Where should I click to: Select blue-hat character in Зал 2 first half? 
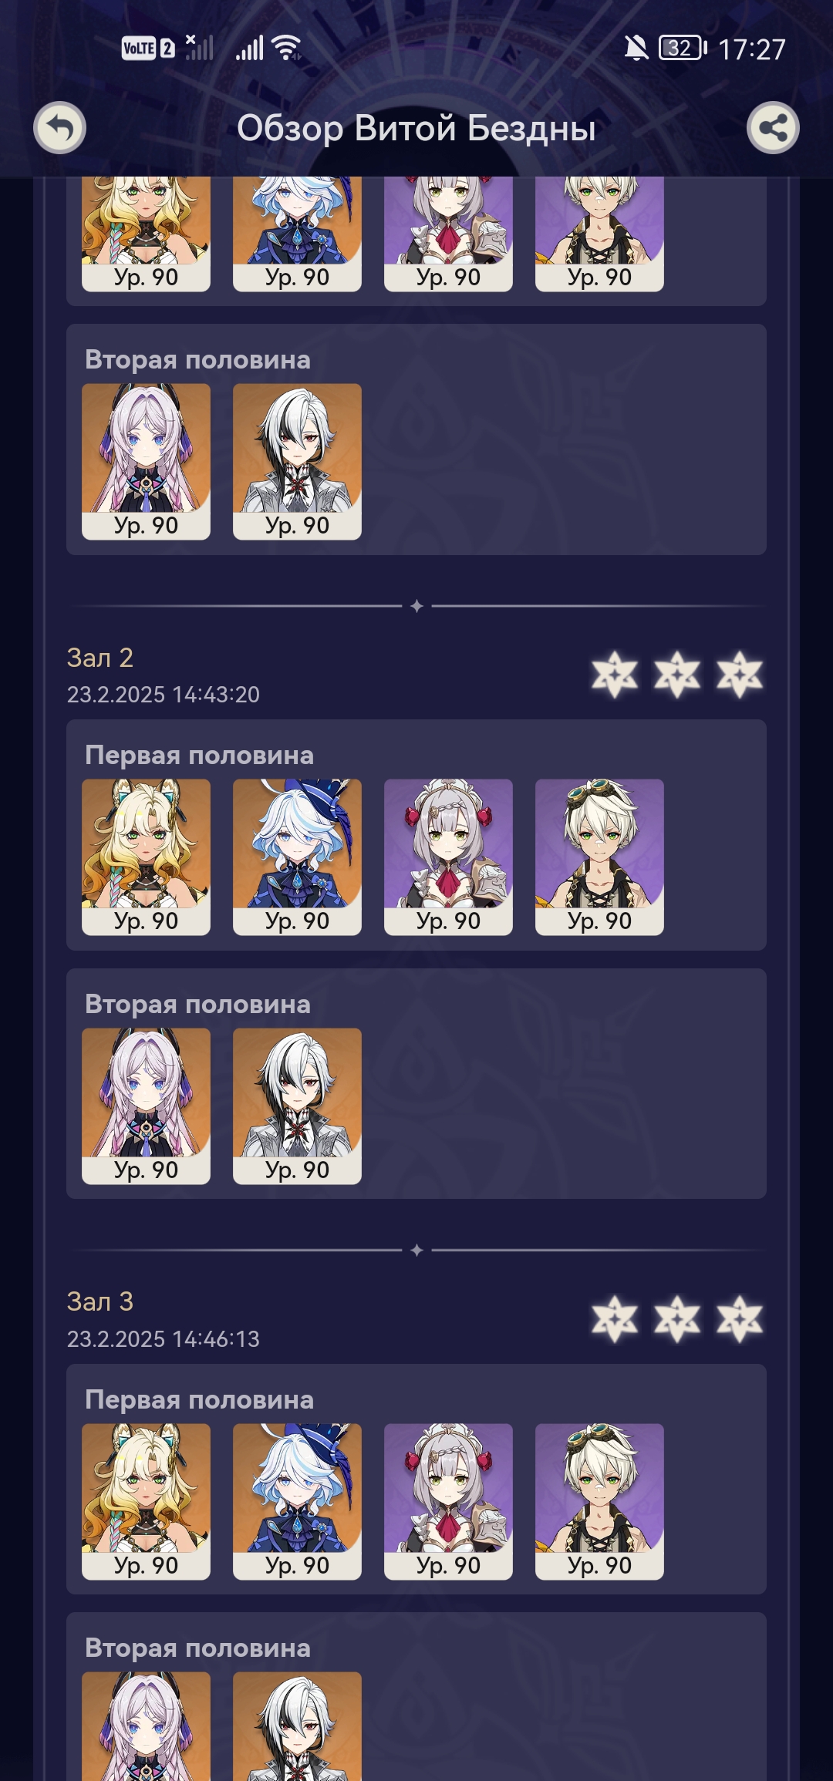(297, 857)
